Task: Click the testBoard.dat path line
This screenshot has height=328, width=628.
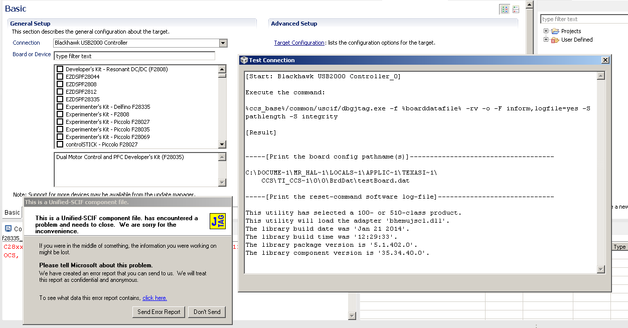Action: (x=336, y=181)
